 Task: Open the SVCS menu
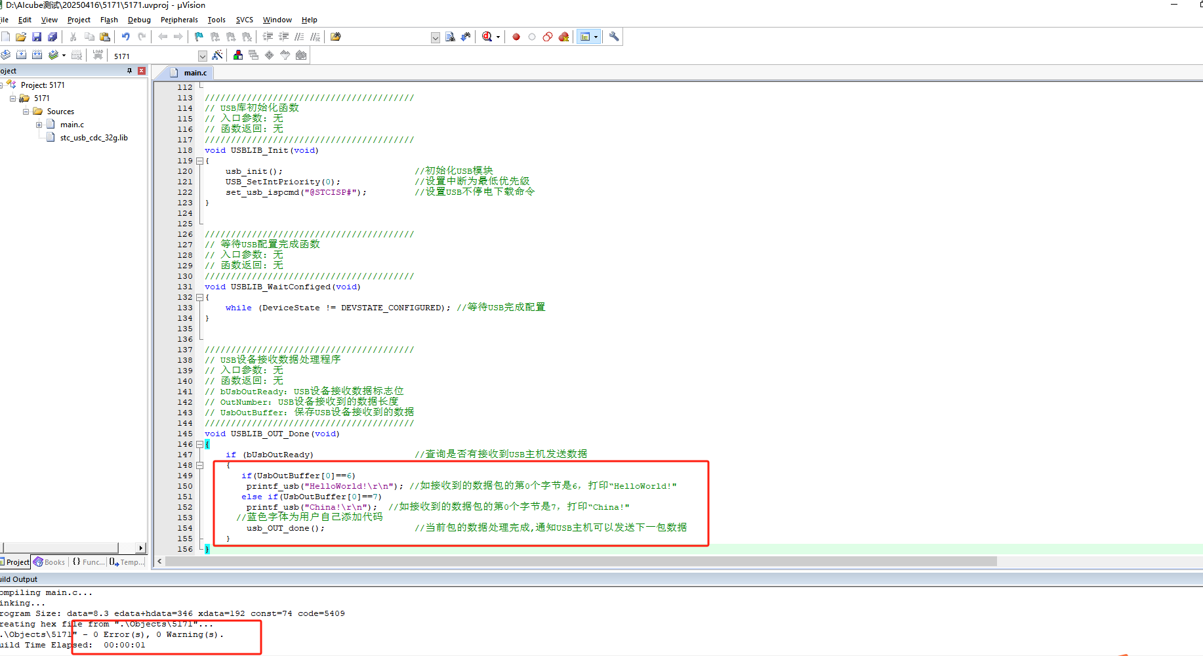click(244, 20)
